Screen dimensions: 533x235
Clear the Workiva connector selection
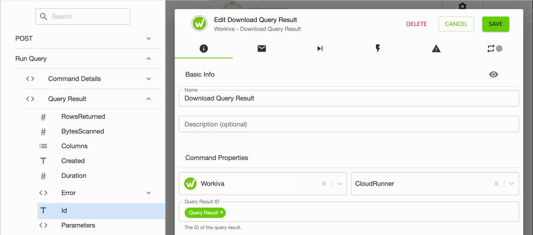click(x=324, y=184)
